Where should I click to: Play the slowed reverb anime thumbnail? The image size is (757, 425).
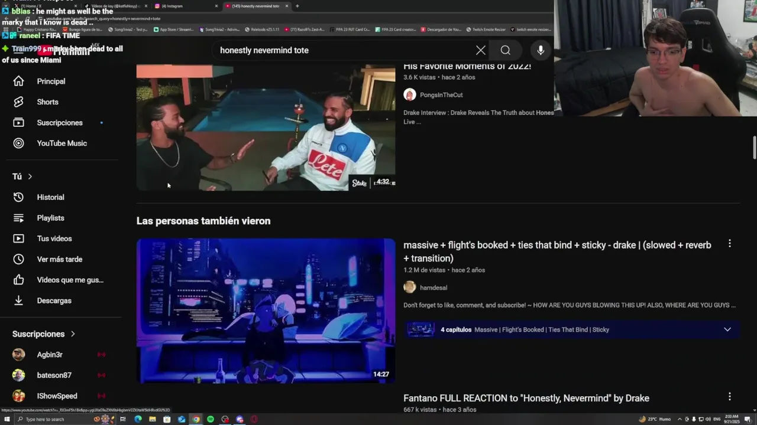[266, 310]
